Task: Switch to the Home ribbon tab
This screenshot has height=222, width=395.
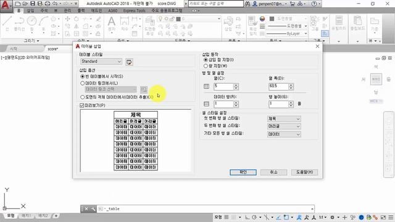Action: point(19,10)
